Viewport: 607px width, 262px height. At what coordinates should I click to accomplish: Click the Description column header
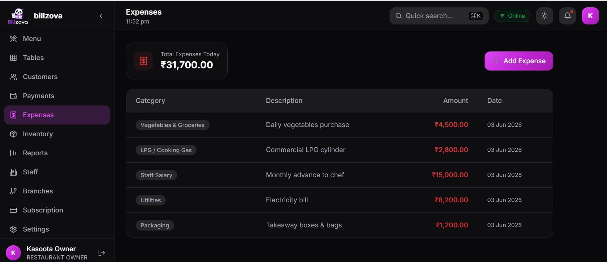coord(284,101)
